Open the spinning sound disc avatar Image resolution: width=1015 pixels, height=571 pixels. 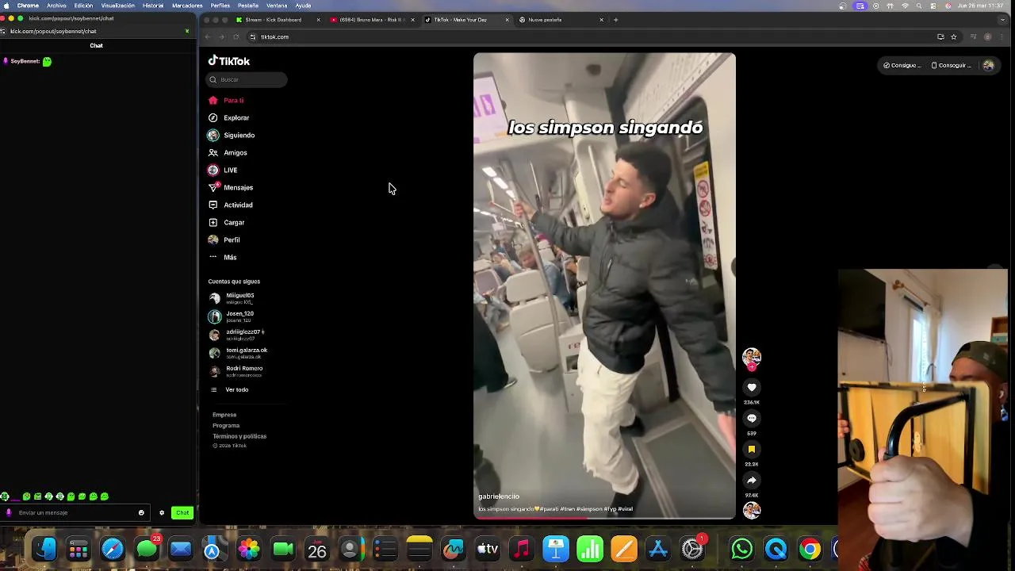coord(752,510)
